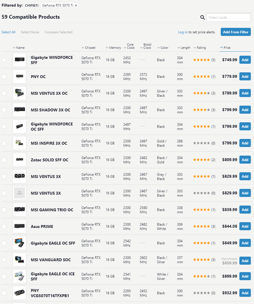Click the star rating for MSI INSPIRE 3X OC
The height and width of the screenshot is (304, 254).
pos(201,143)
